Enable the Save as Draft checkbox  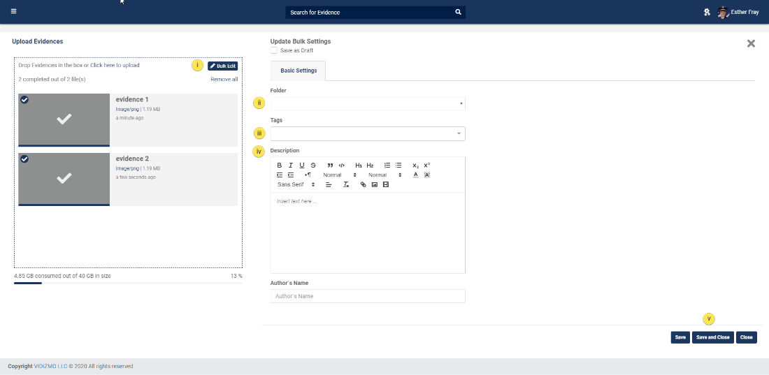[274, 51]
